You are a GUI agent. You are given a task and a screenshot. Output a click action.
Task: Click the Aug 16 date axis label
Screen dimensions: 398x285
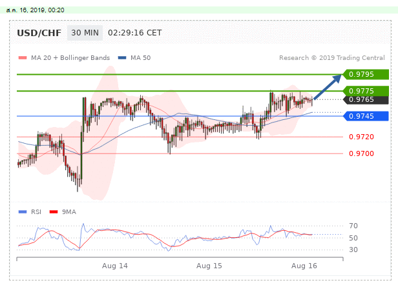pos(304,266)
